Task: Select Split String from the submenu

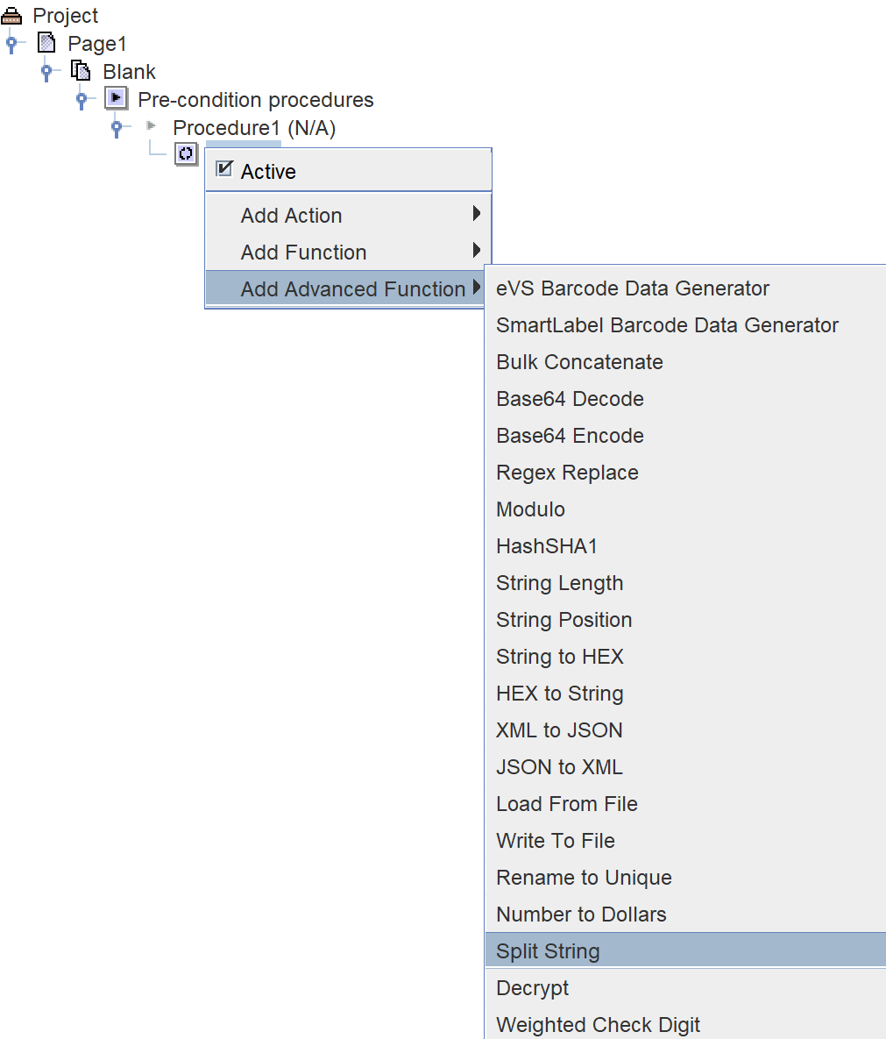Action: 548,951
